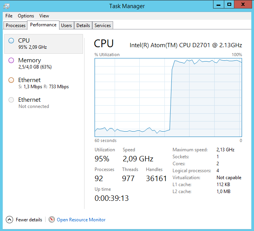Maximize the Task Manager window

pyautogui.click(x=229, y=4)
